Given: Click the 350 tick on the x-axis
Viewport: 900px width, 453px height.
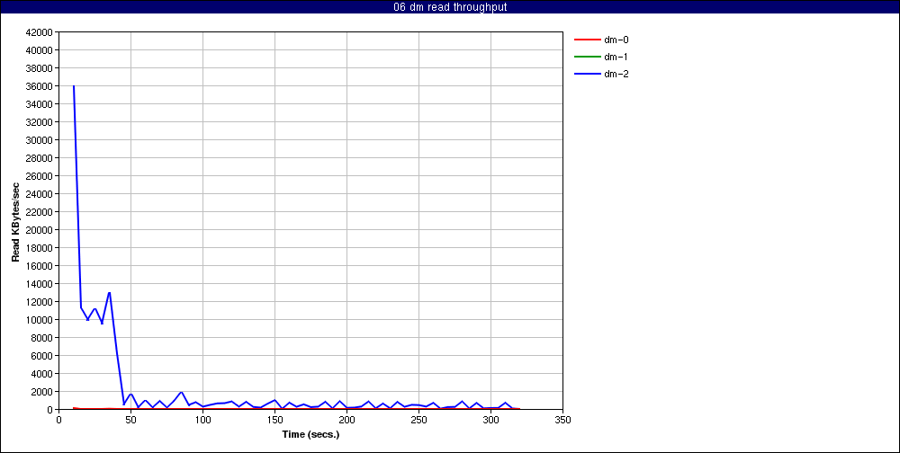Looking at the screenshot, I should [562, 420].
